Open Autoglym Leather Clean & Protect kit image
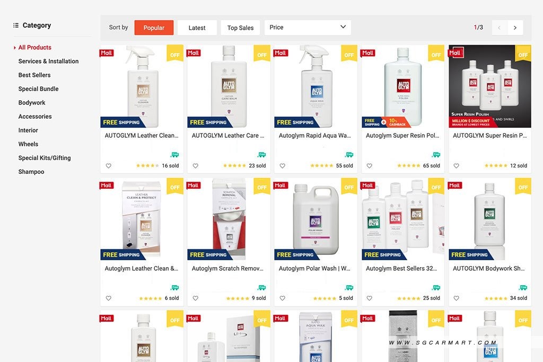 click(142, 219)
